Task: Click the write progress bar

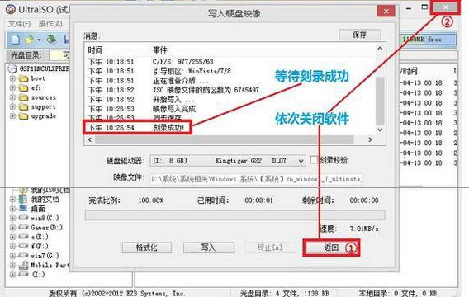Action: pyautogui.click(x=234, y=215)
